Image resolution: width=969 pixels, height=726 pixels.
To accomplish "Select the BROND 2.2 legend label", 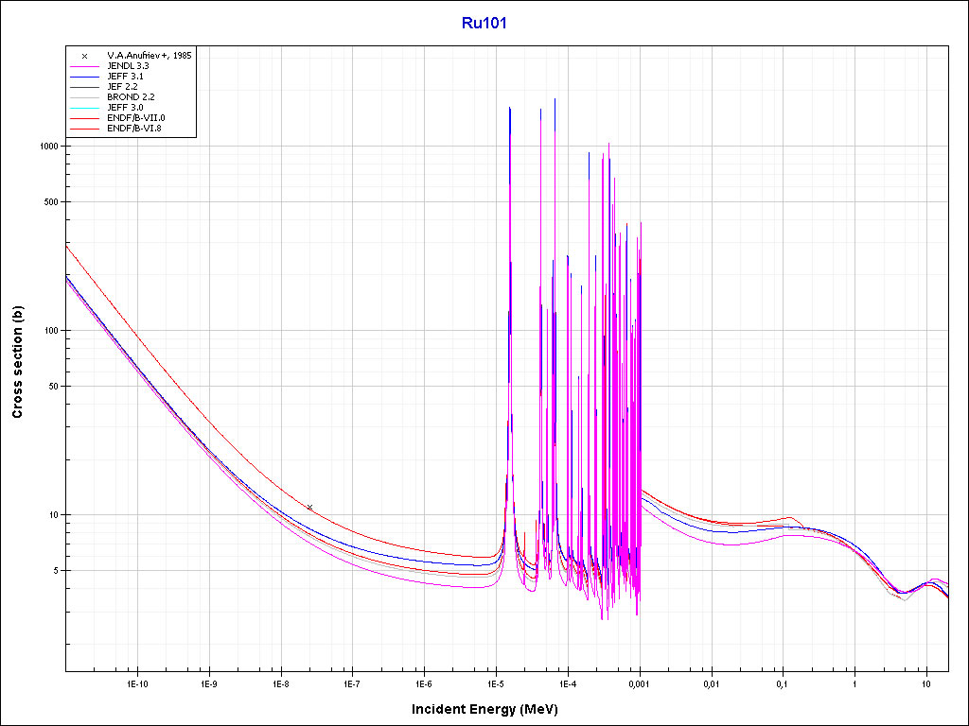I will [130, 97].
